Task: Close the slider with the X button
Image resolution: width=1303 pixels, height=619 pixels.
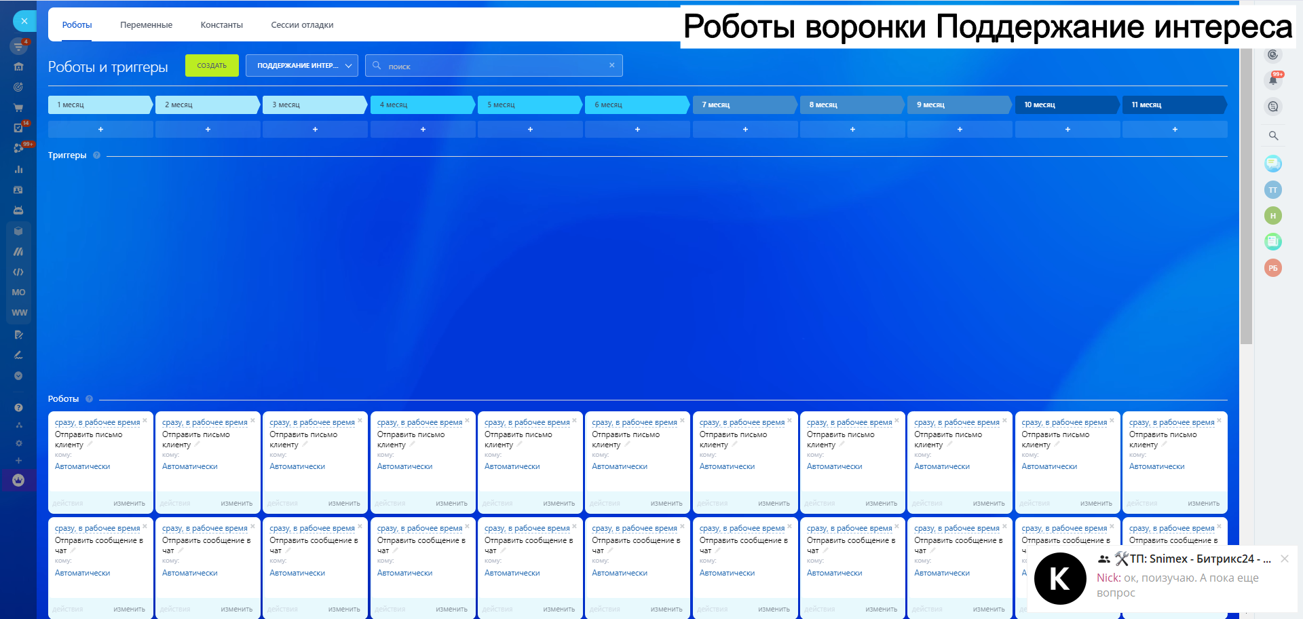Action: [24, 21]
